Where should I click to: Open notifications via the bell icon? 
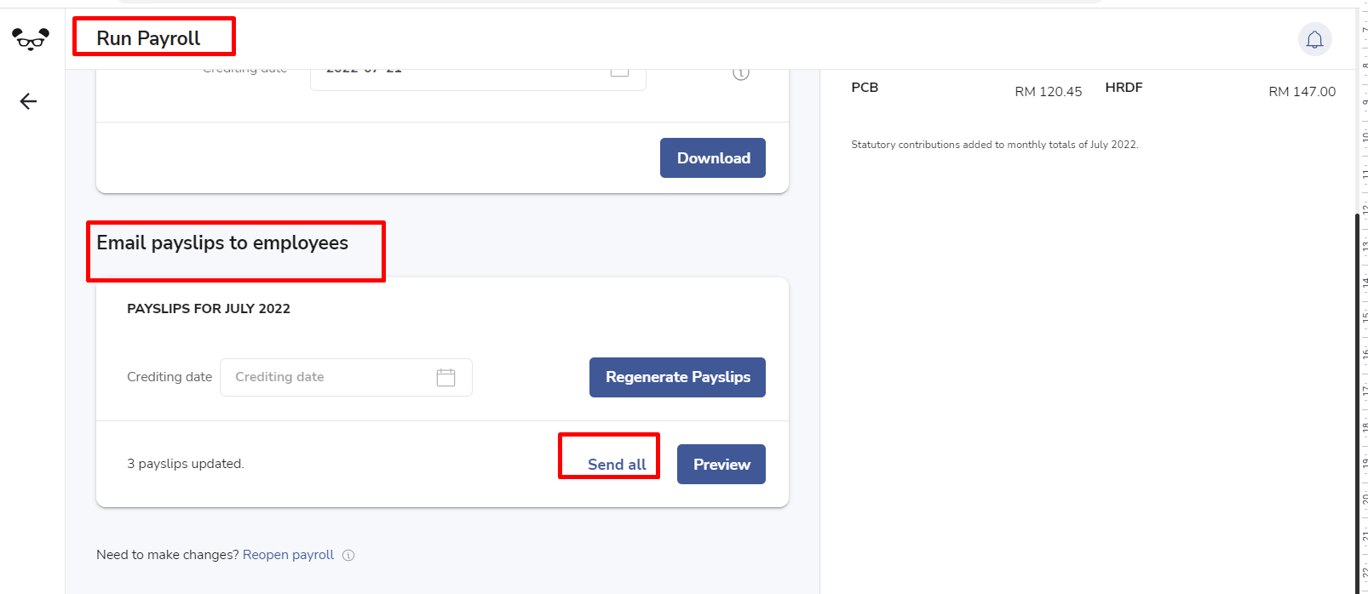(x=1314, y=39)
